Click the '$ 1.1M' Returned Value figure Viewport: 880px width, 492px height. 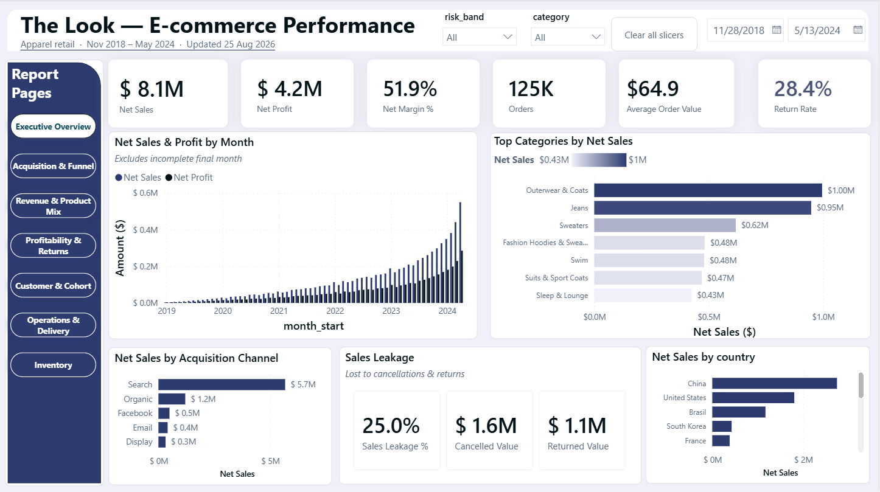578,426
